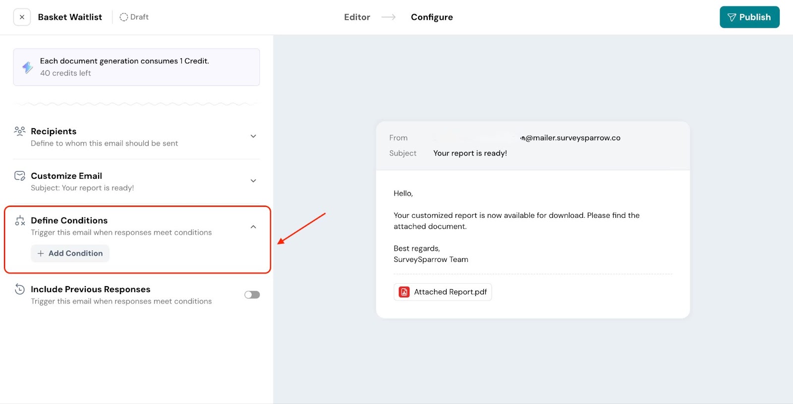Click the red PDF attachment icon

tap(404, 292)
